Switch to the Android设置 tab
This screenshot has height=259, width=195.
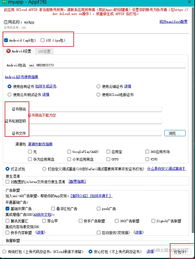(19, 51)
